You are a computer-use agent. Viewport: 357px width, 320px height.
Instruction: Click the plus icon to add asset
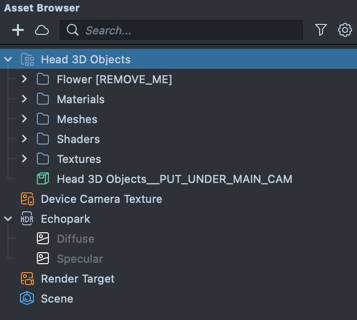[x=18, y=30]
